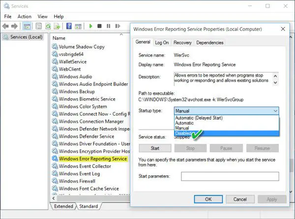Choose Manual option in startup list
The width and height of the screenshot is (295, 219).
click(x=227, y=128)
